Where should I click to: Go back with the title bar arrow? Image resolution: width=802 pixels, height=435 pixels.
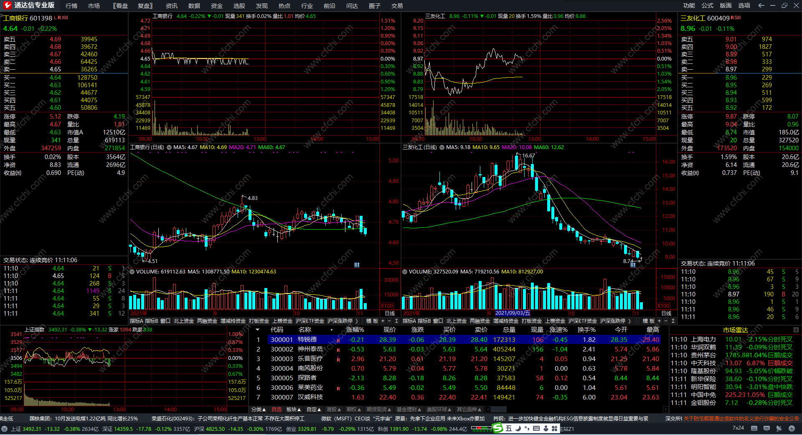[761, 5]
